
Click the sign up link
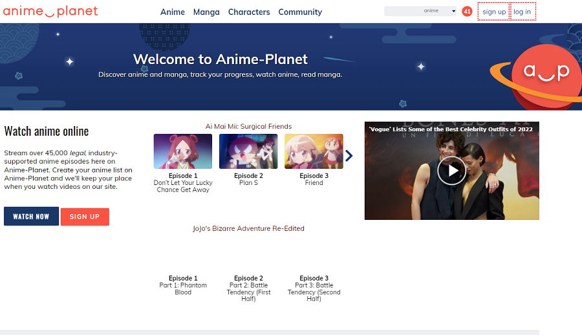(494, 12)
